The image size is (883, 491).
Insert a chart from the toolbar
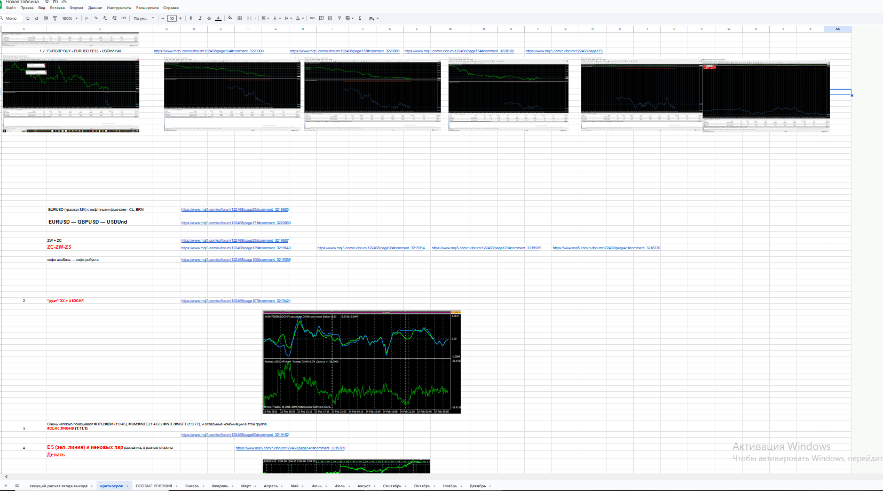pos(330,18)
